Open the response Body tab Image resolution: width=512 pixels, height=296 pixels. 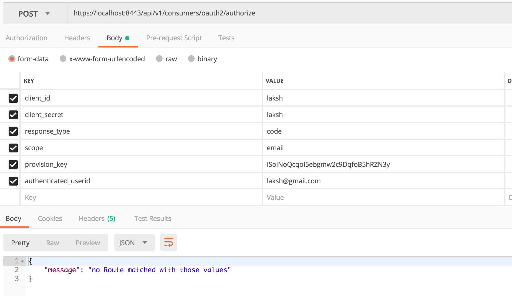(14, 218)
